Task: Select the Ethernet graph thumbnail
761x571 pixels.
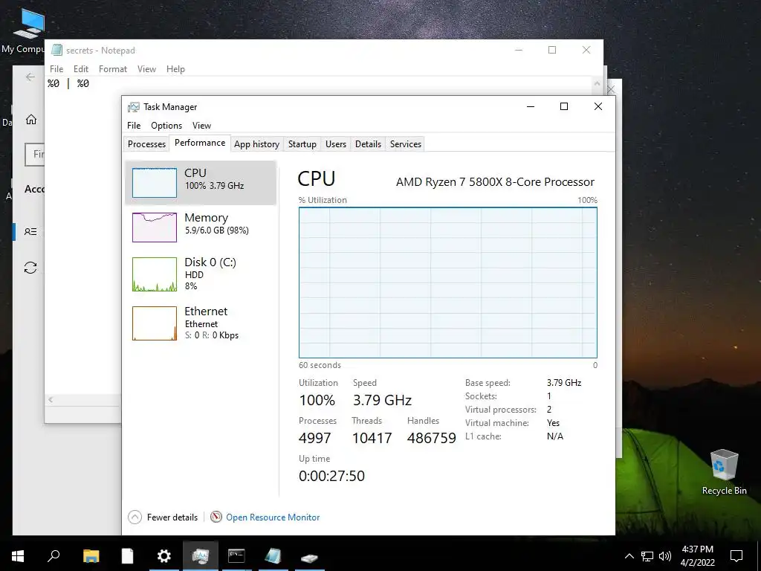Action: (x=155, y=323)
